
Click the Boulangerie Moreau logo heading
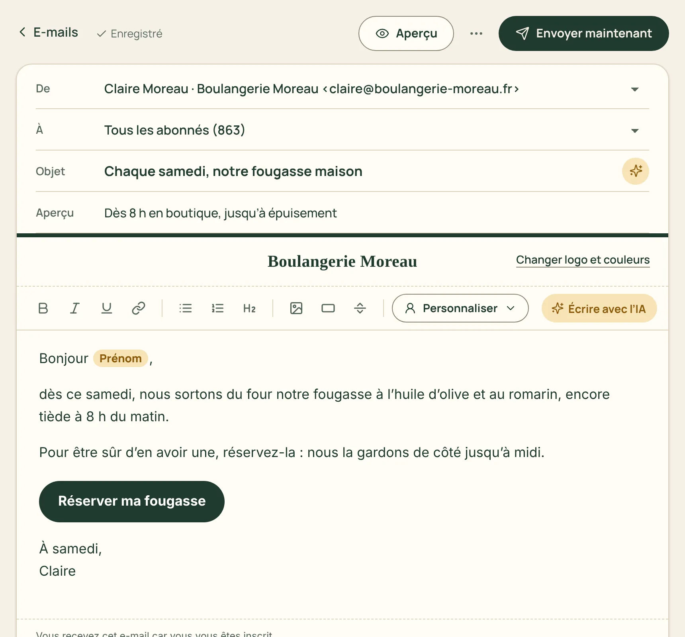coord(342,262)
